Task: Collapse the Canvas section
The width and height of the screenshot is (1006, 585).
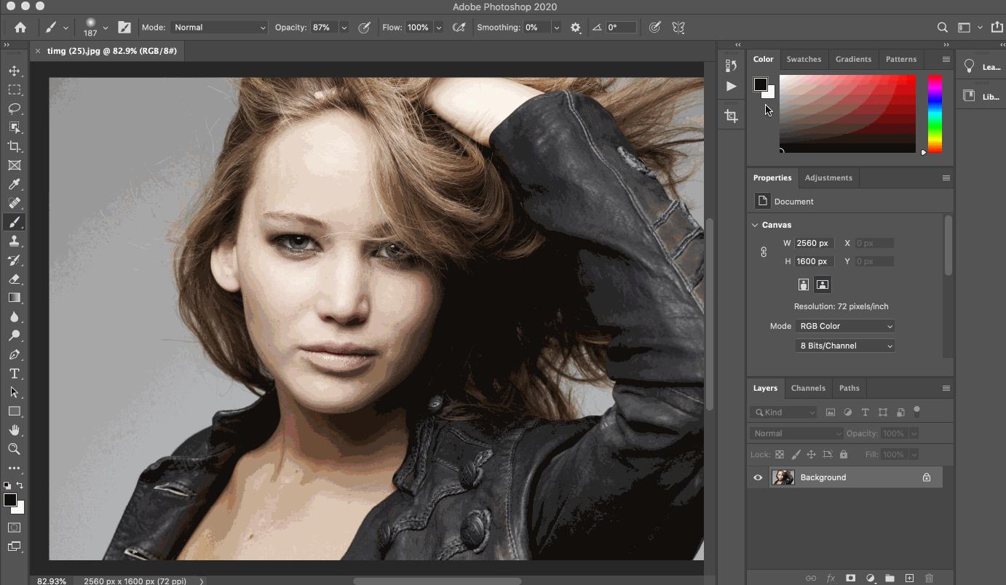Action: [x=755, y=225]
